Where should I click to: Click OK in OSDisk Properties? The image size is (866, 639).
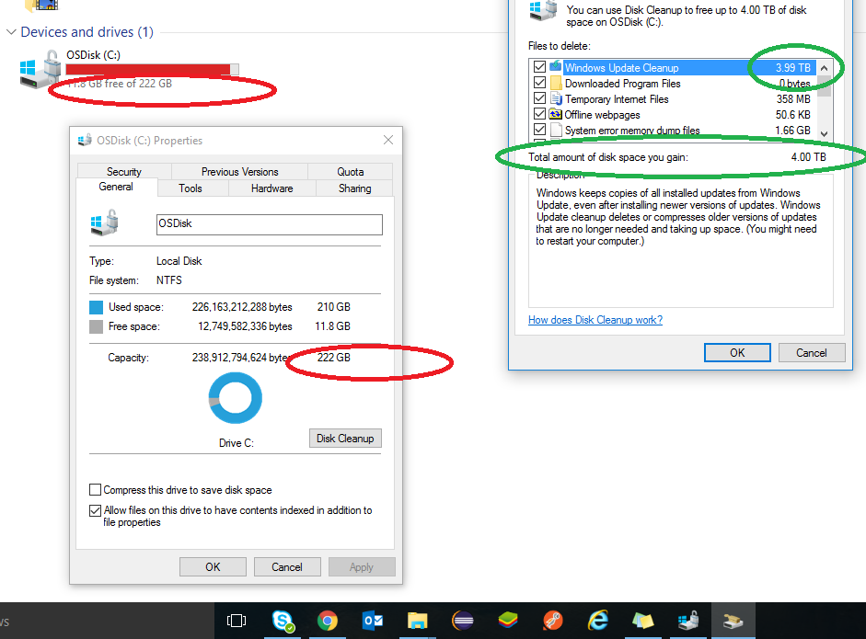213,566
